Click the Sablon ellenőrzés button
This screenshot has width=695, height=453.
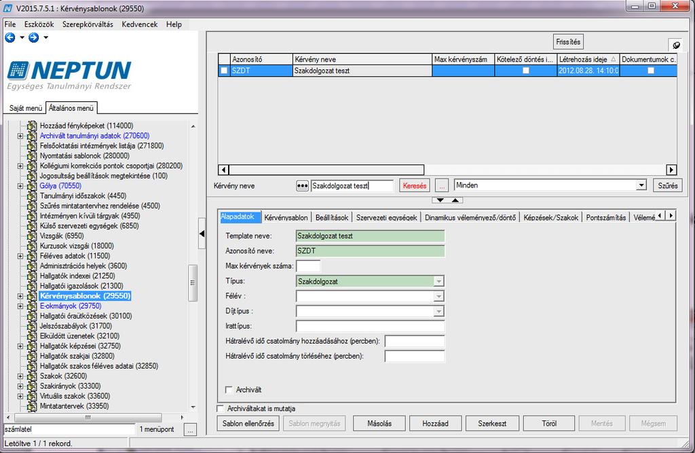[248, 423]
